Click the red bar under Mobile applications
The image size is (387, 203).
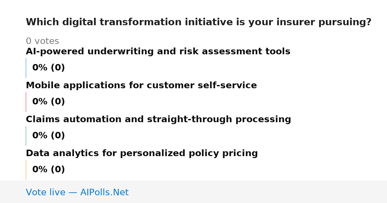(26, 102)
